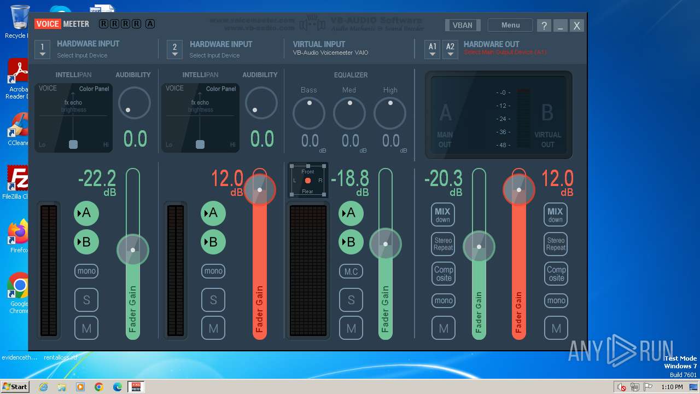Click the -18.8 dB Virtual Input gain value
This screenshot has height=394, width=700.
pyautogui.click(x=350, y=179)
